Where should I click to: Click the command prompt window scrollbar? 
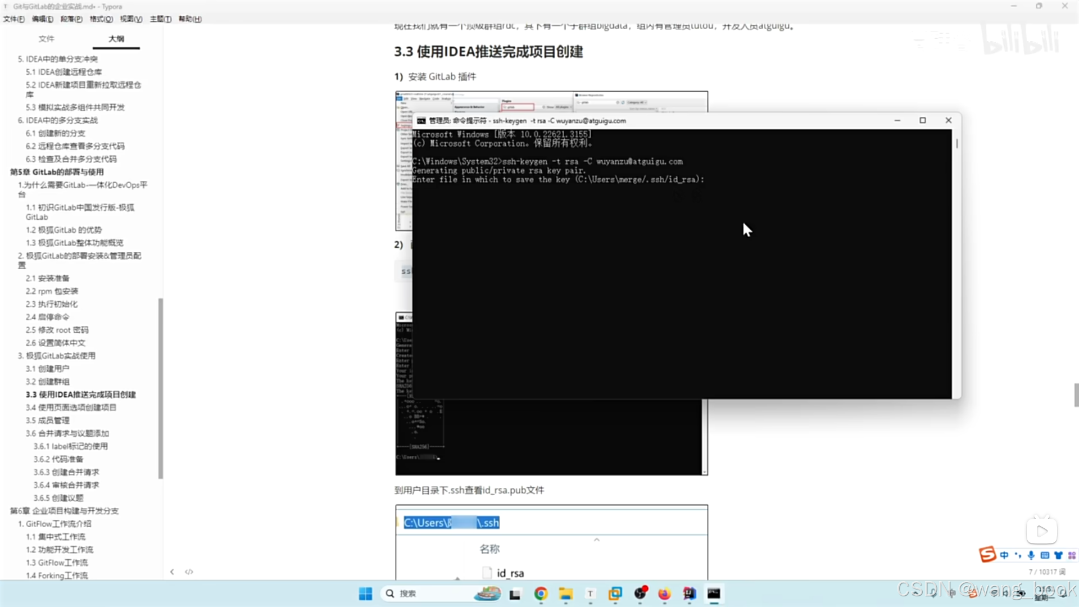pyautogui.click(x=956, y=143)
